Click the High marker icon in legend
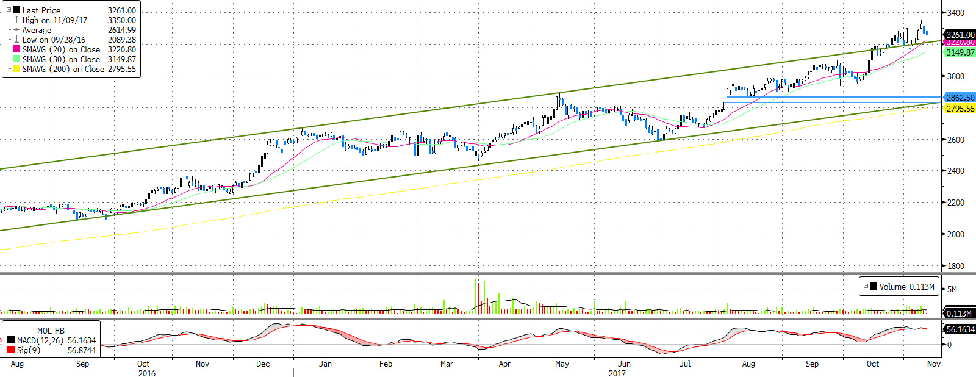The image size is (976, 377). click(x=16, y=20)
